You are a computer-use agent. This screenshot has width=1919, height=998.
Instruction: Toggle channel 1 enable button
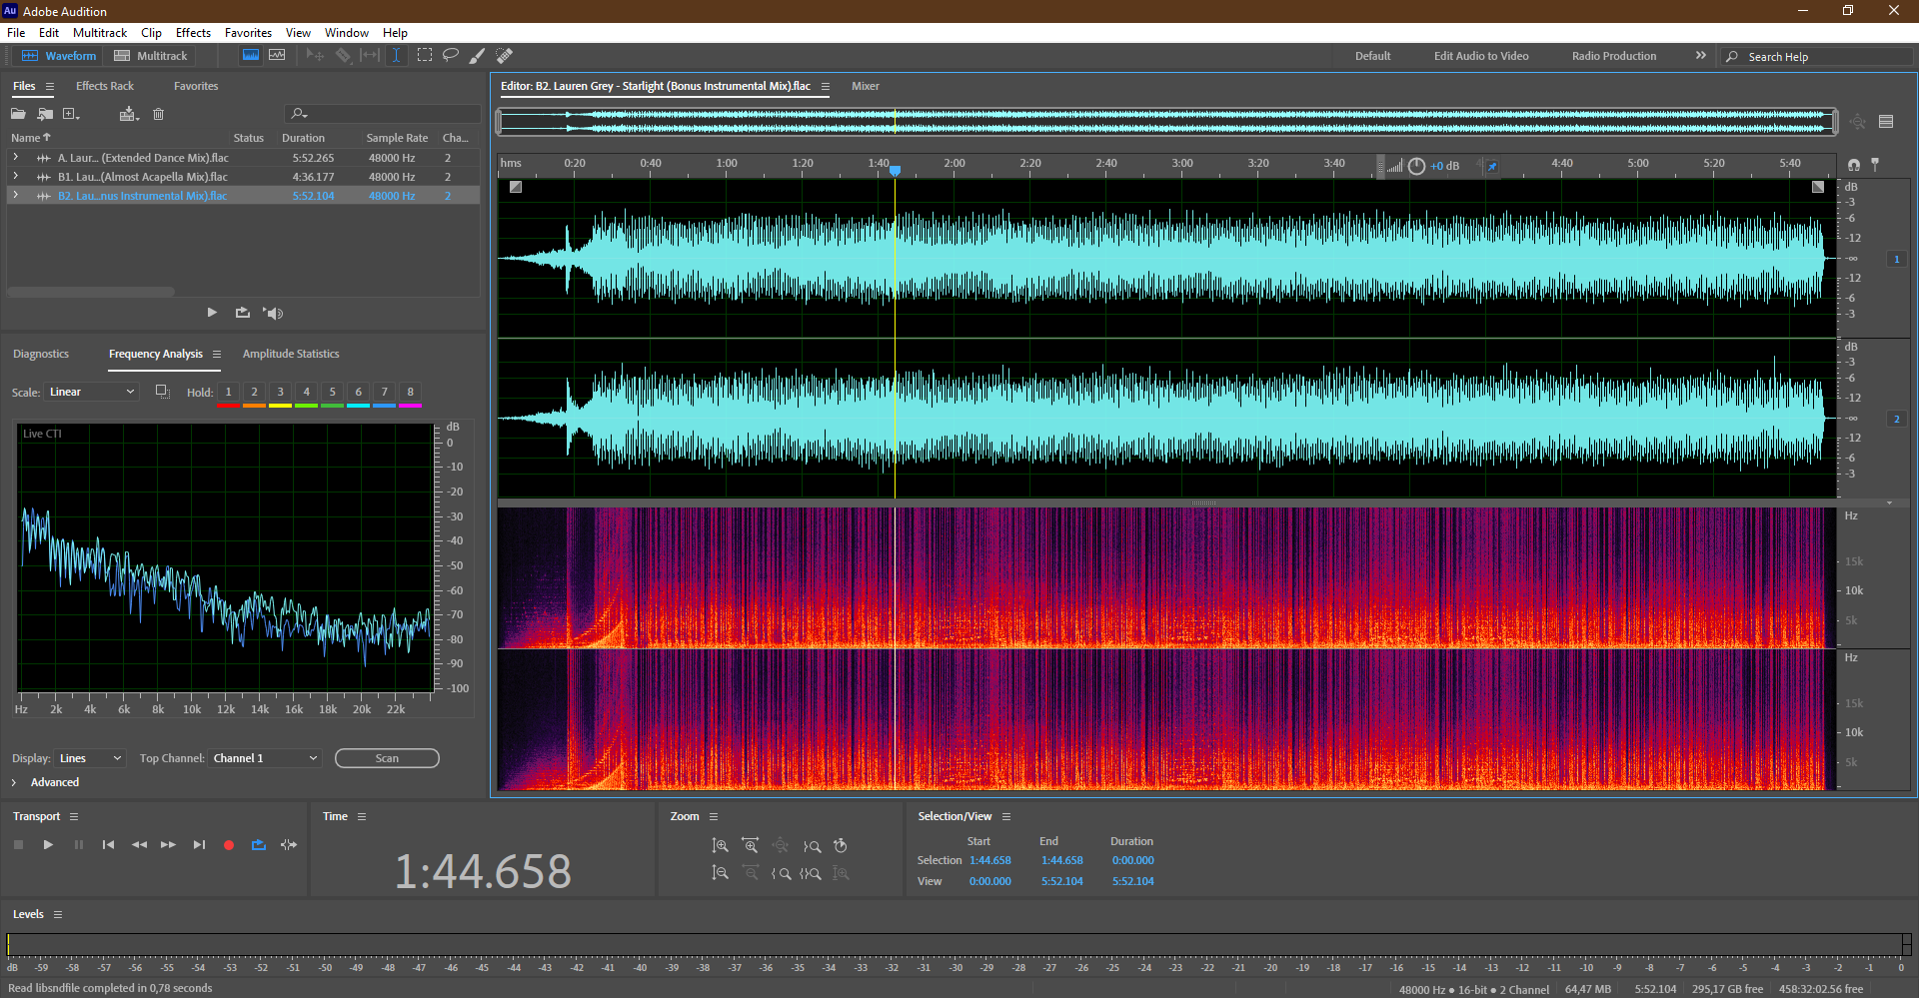pos(1896,260)
